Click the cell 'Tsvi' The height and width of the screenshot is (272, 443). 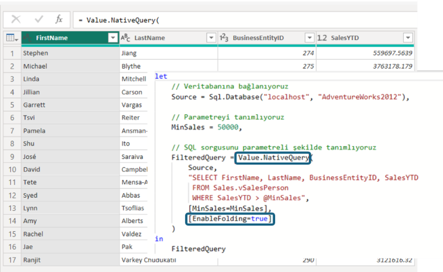point(70,118)
